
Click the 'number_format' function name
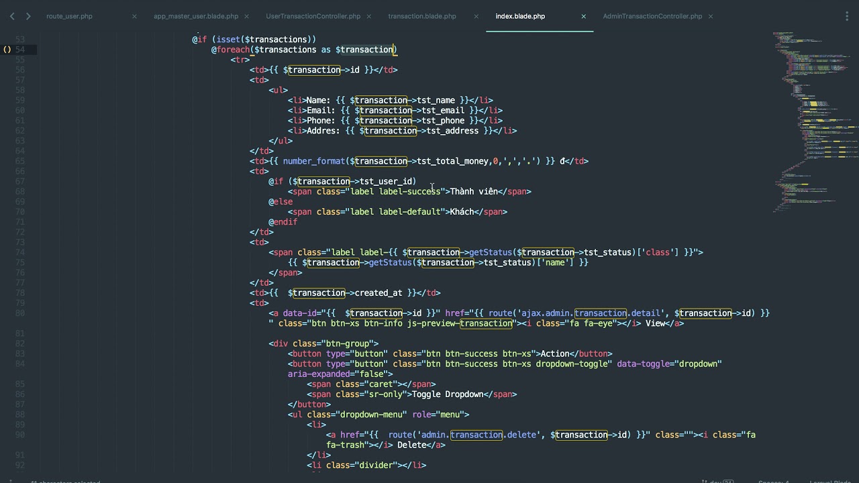coord(314,161)
